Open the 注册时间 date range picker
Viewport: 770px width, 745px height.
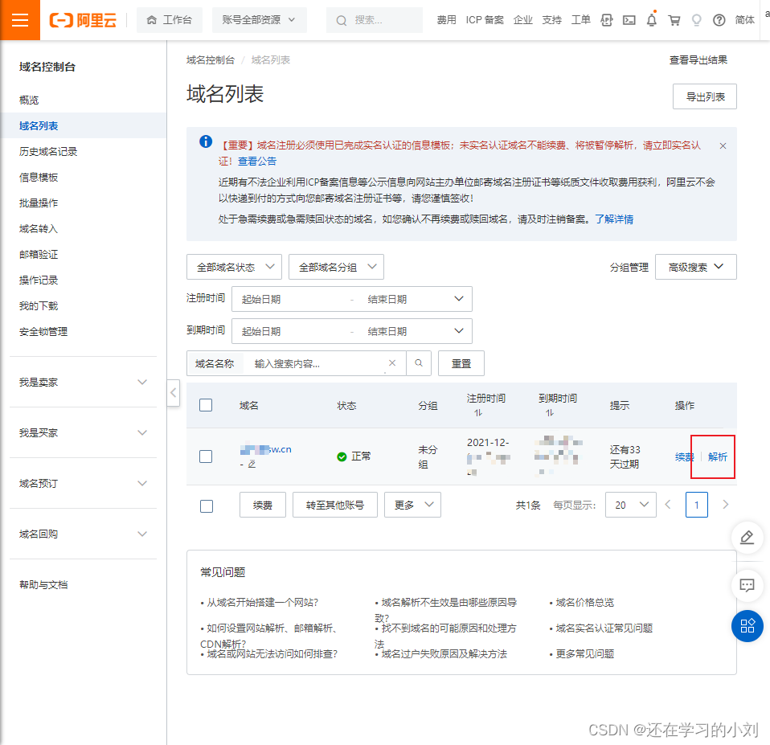click(x=352, y=299)
